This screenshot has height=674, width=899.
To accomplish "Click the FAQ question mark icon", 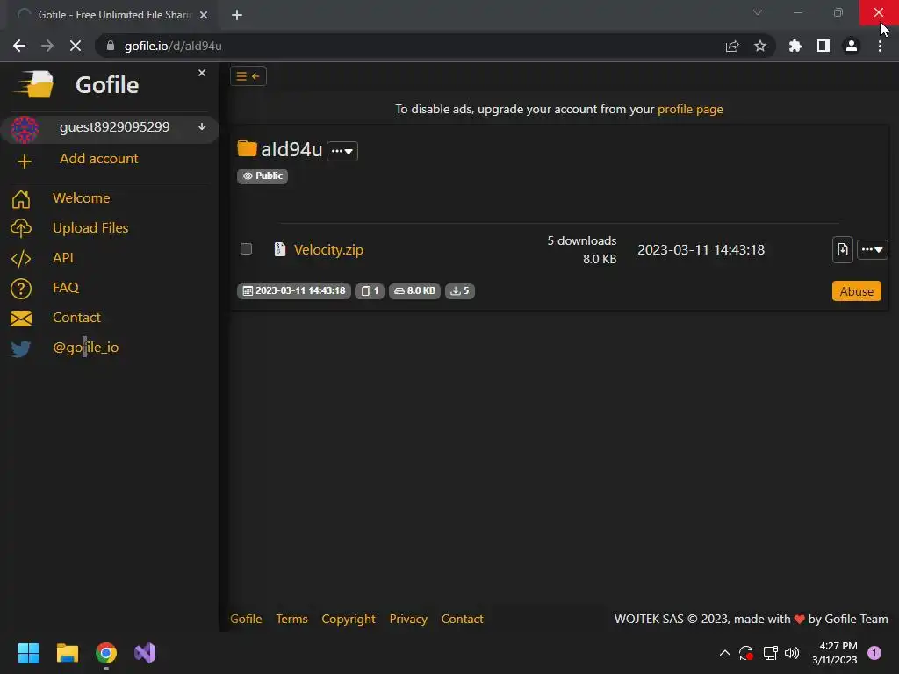I will pyautogui.click(x=21, y=288).
